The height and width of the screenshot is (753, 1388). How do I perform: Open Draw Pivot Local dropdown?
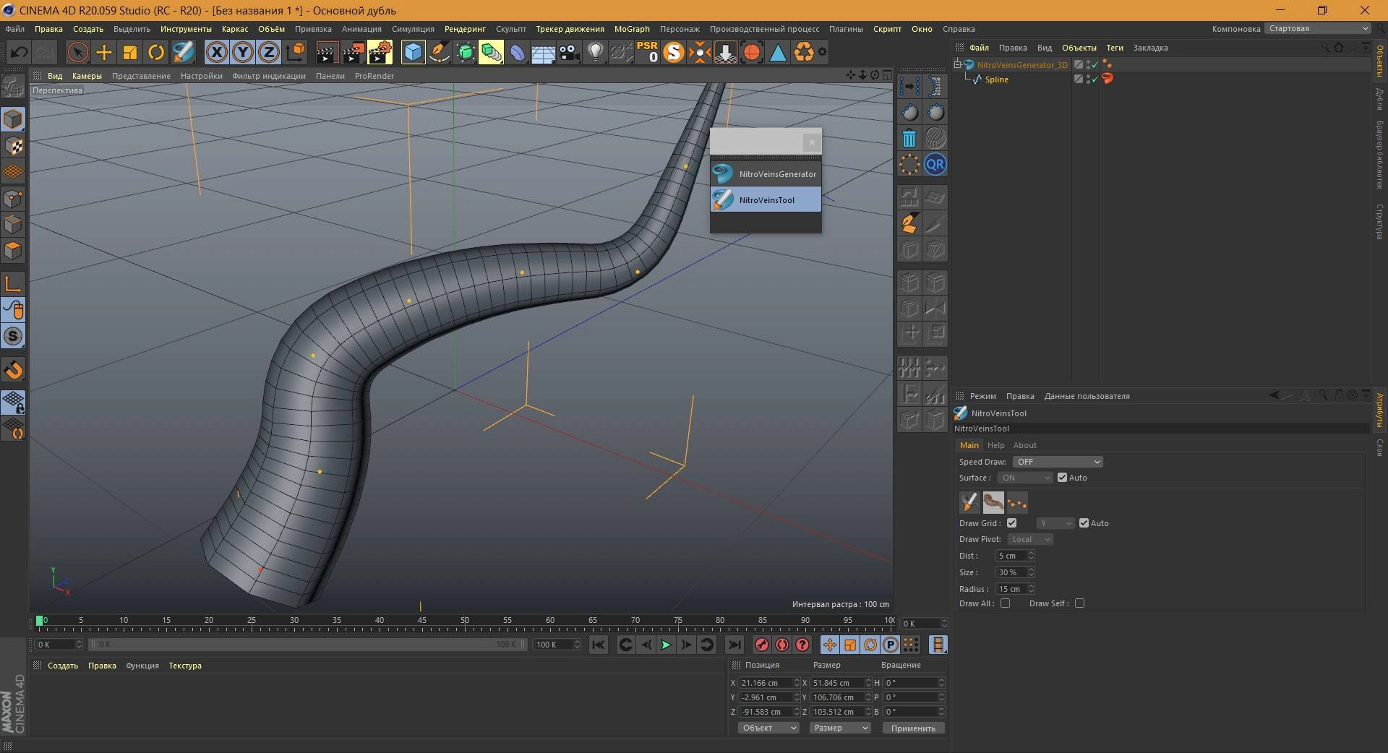tap(1030, 539)
